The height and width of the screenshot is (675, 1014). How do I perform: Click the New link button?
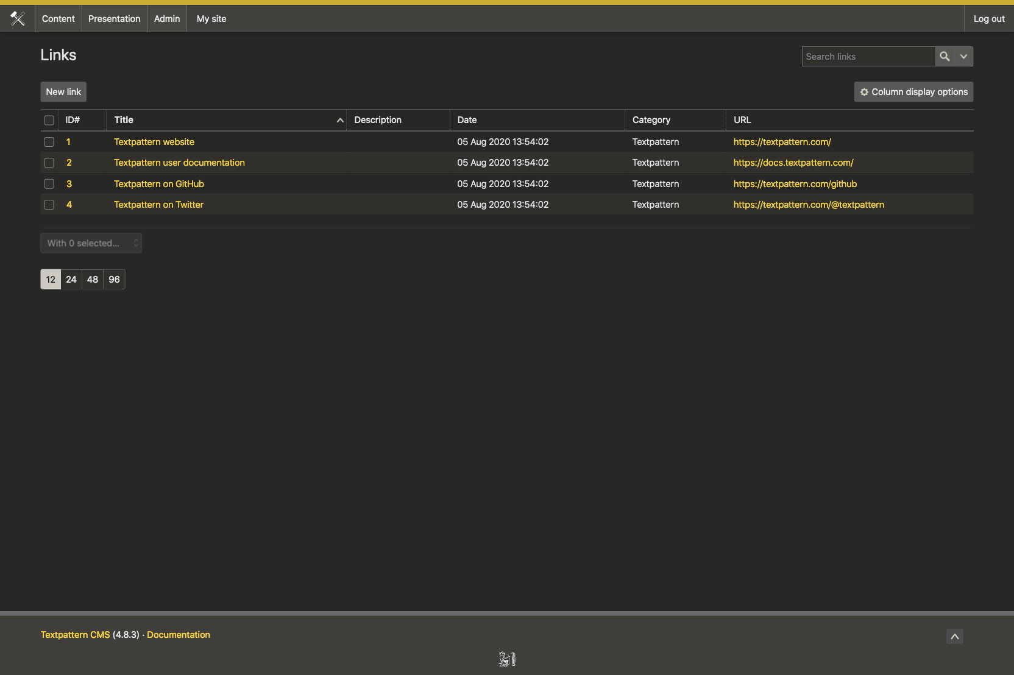(x=63, y=91)
